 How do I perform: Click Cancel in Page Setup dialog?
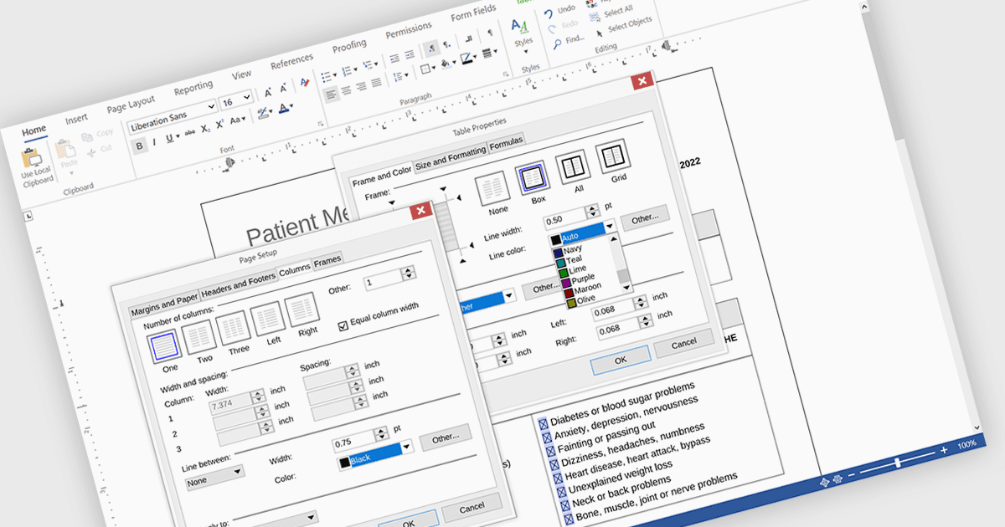(472, 508)
